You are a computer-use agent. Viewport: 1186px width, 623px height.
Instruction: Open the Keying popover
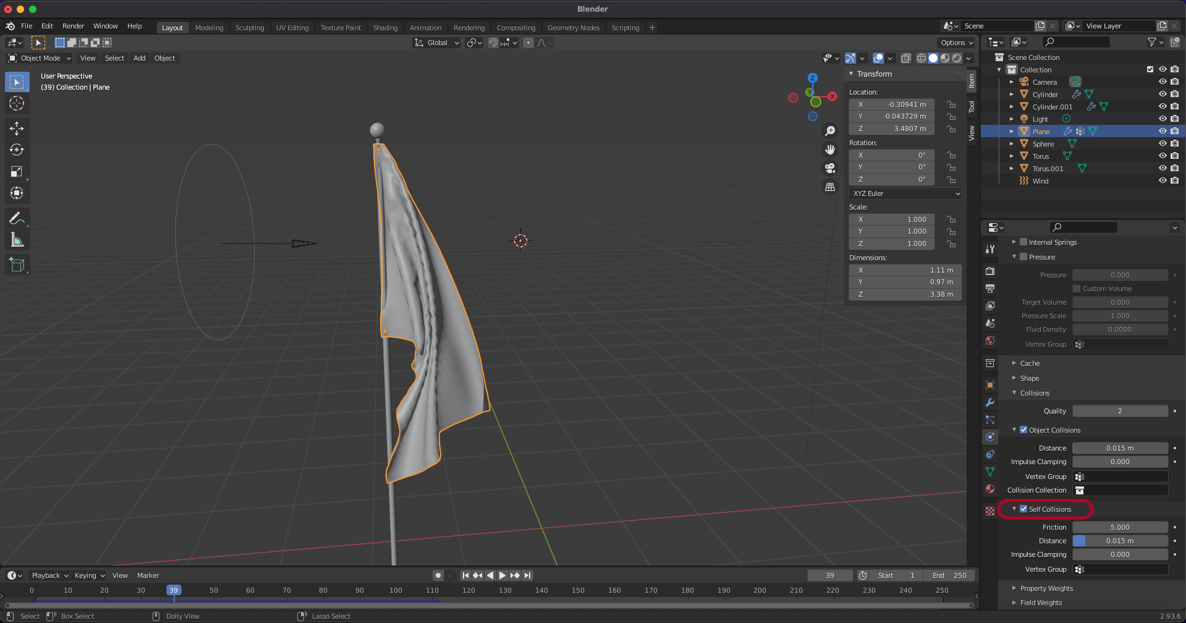(89, 575)
